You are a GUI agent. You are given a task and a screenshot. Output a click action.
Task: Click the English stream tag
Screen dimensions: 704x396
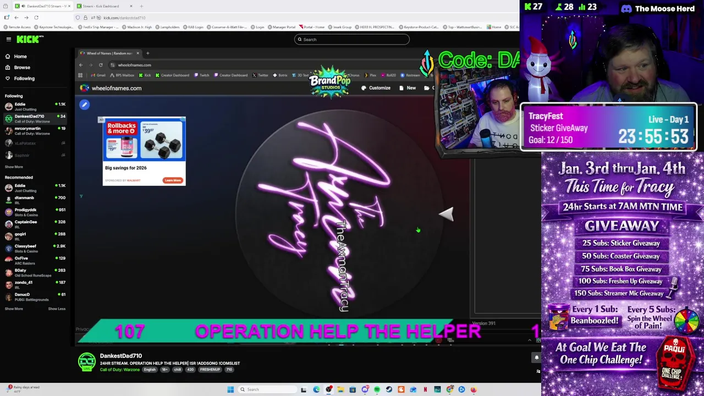pyautogui.click(x=150, y=370)
